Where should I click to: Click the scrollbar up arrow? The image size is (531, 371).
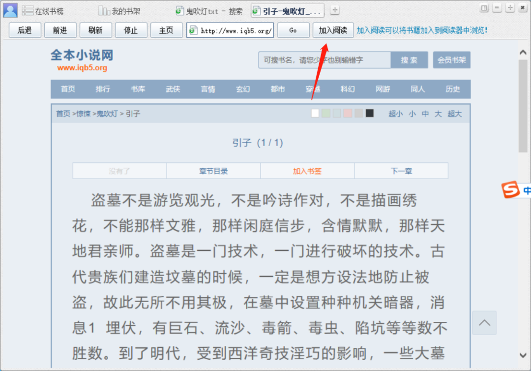click(x=523, y=53)
